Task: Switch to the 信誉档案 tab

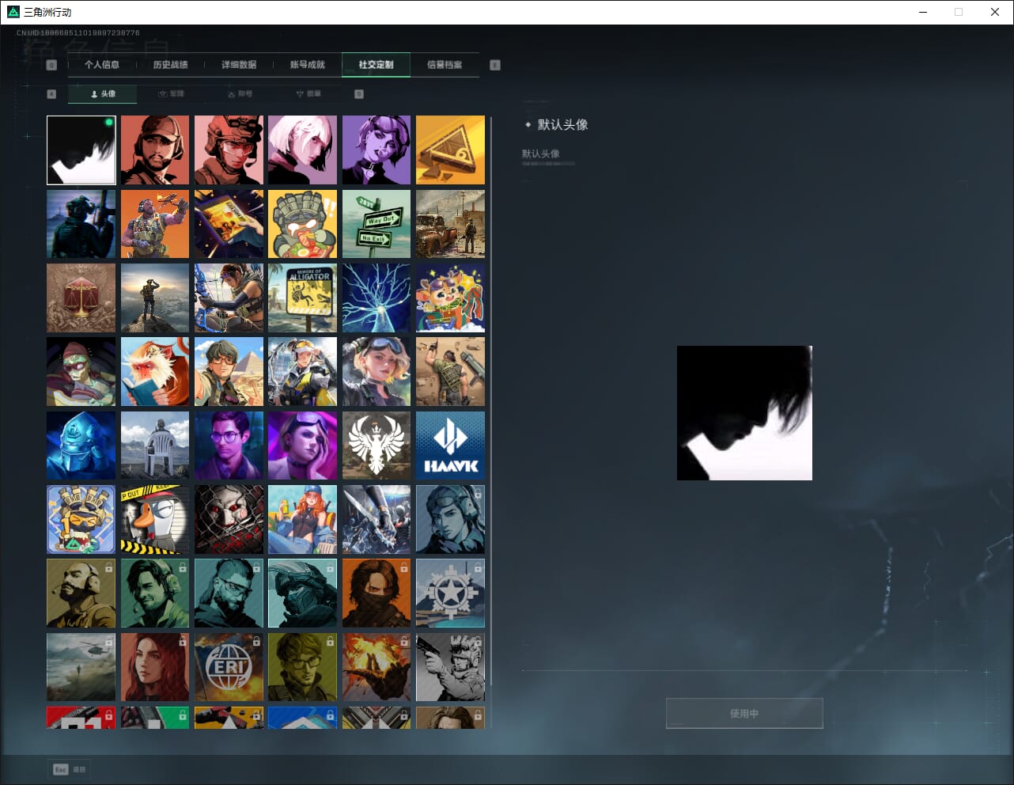Action: [x=445, y=65]
